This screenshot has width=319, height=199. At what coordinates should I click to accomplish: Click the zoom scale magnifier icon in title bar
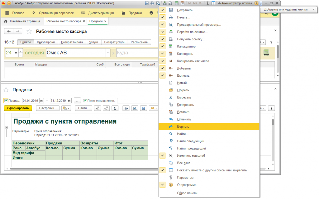pos(208,3)
